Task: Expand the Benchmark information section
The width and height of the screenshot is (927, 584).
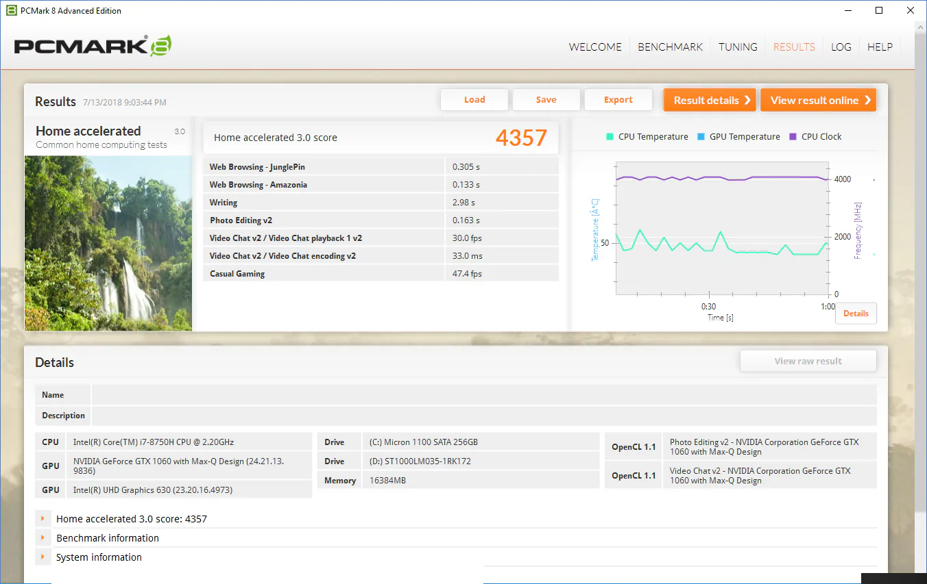Action: coord(43,538)
